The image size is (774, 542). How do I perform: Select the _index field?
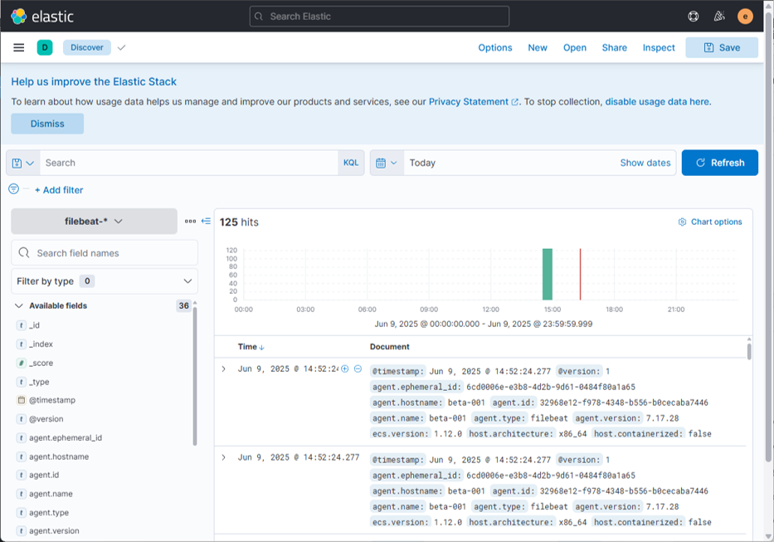click(41, 344)
